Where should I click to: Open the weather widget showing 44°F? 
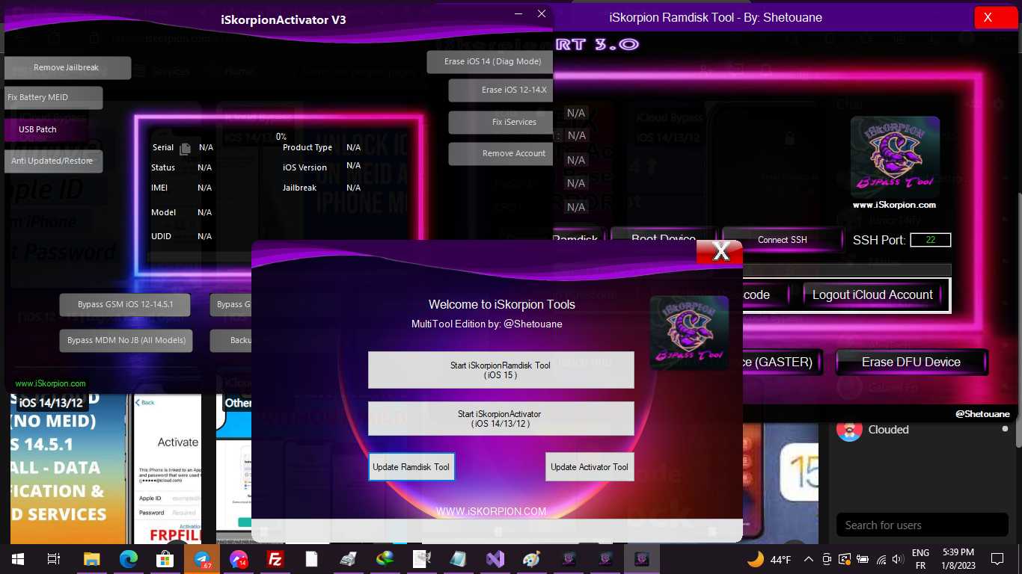(x=769, y=560)
